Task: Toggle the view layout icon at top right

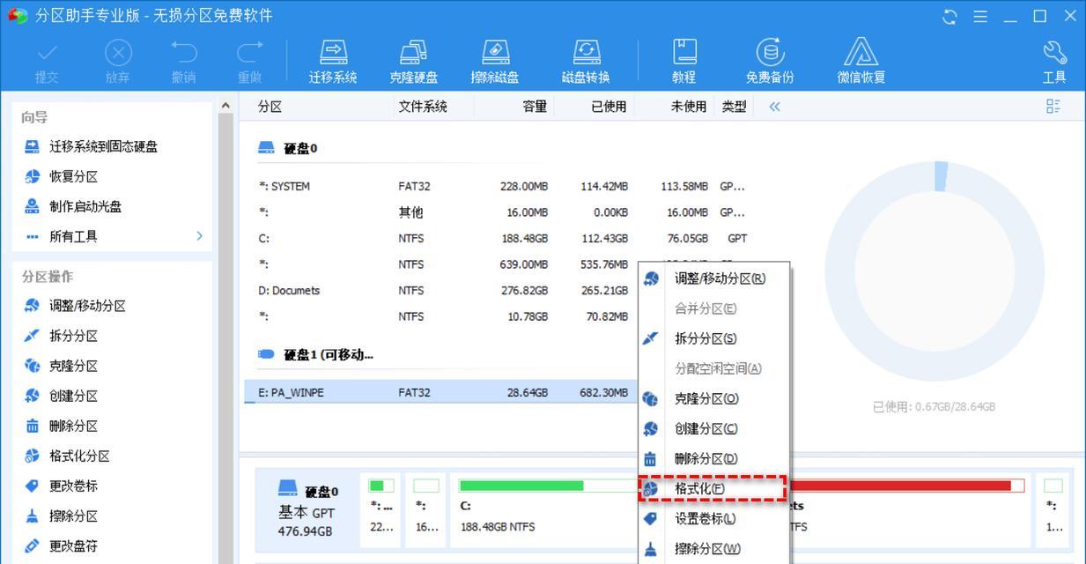Action: tap(1053, 107)
